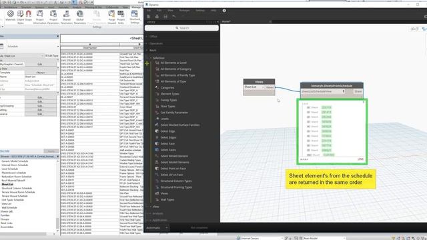
Task: Open the Packages menu in Dynamo
Action: (184, 11)
